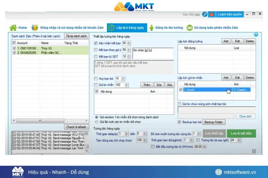The height and width of the screenshot is (178, 268).
Task: Click the green person icon for wall posting
Action: coord(151,28)
